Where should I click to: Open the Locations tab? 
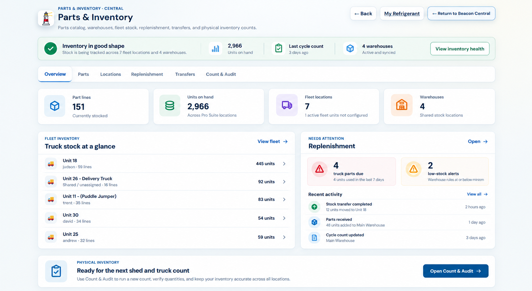[x=111, y=74]
